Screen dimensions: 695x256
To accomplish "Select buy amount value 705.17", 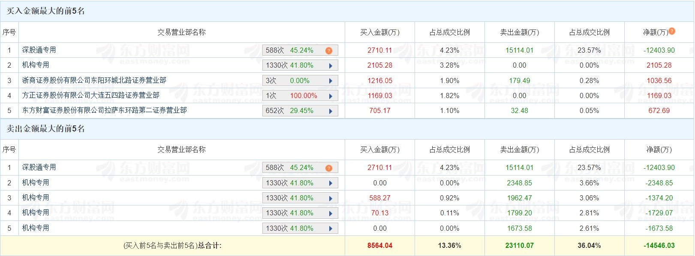I will pyautogui.click(x=380, y=111).
